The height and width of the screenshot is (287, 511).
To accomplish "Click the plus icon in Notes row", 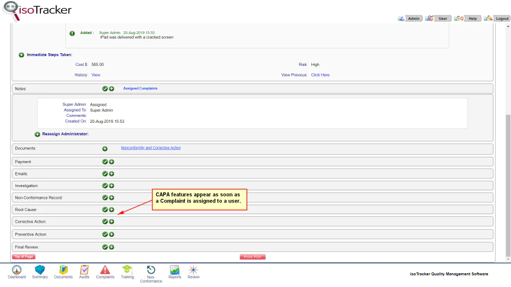I will 111,89.
